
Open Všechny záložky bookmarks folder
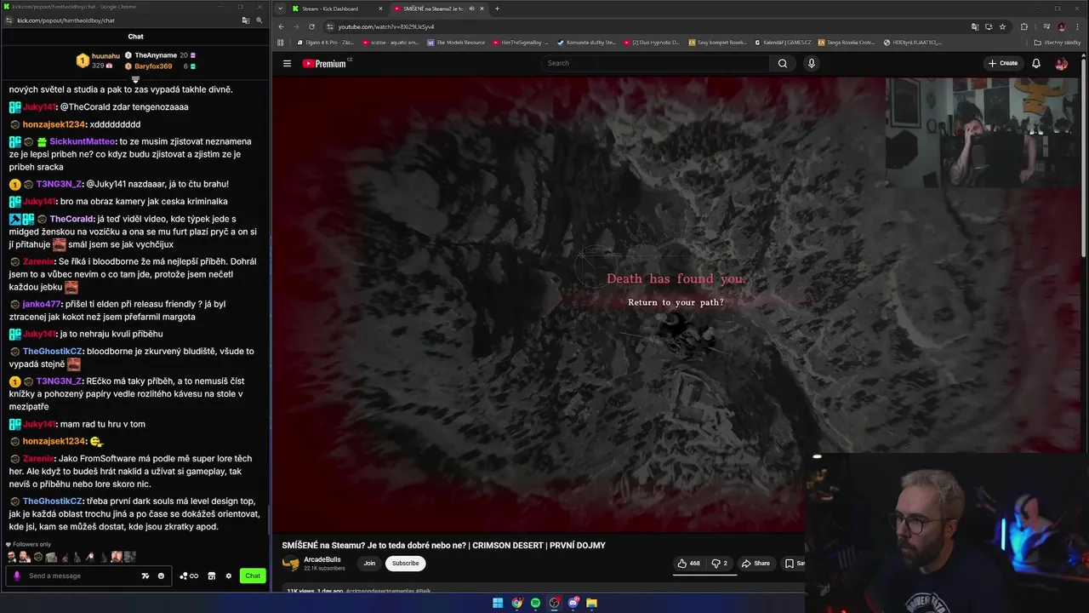(x=1058, y=43)
